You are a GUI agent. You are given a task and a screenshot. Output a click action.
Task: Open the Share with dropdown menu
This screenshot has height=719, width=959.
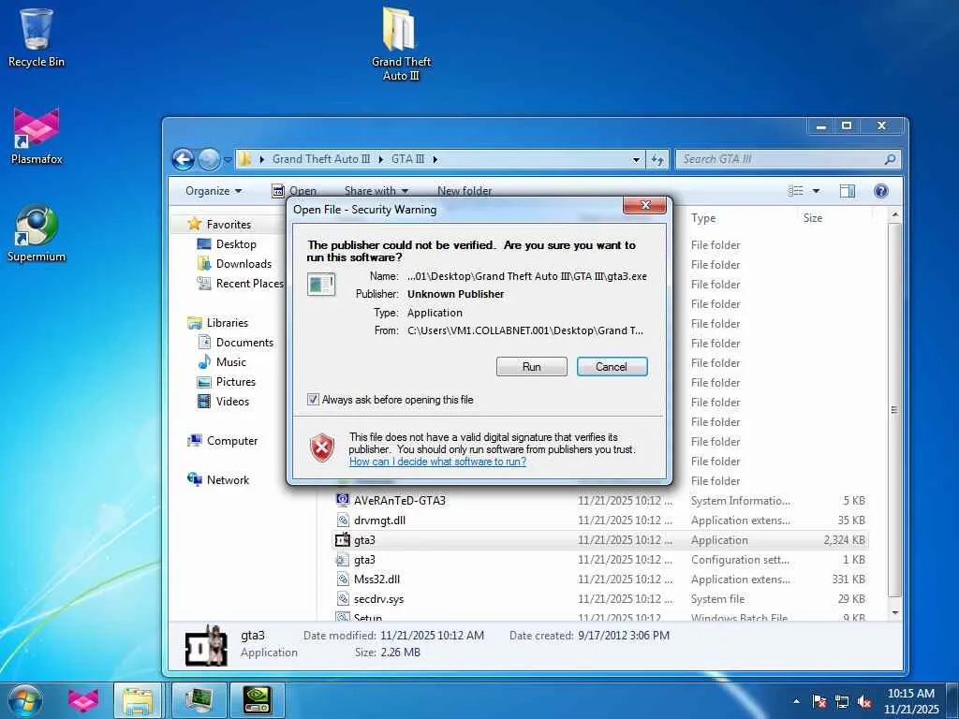(x=376, y=191)
